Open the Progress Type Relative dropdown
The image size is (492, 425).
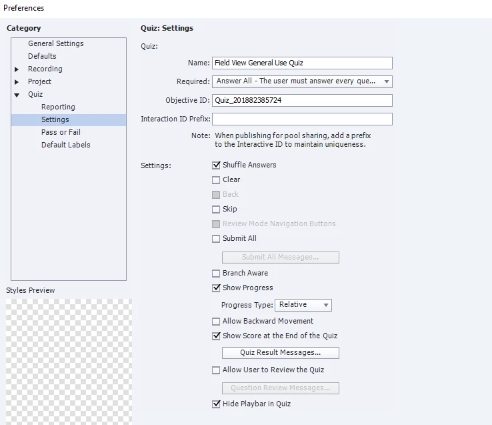(x=303, y=305)
